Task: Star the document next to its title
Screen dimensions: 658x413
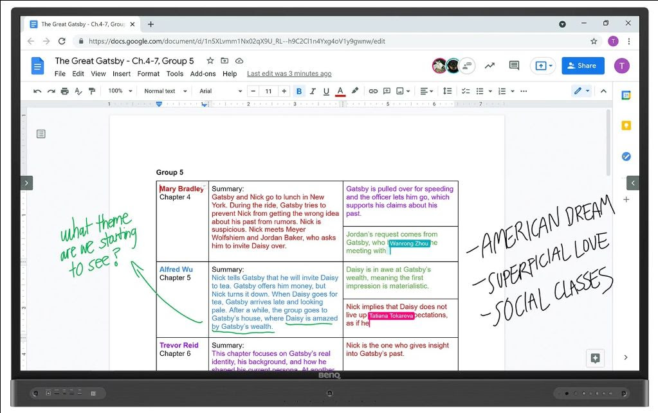Action: (210, 61)
